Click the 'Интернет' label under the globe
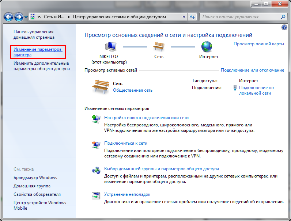291x221 pixels. point(209,57)
